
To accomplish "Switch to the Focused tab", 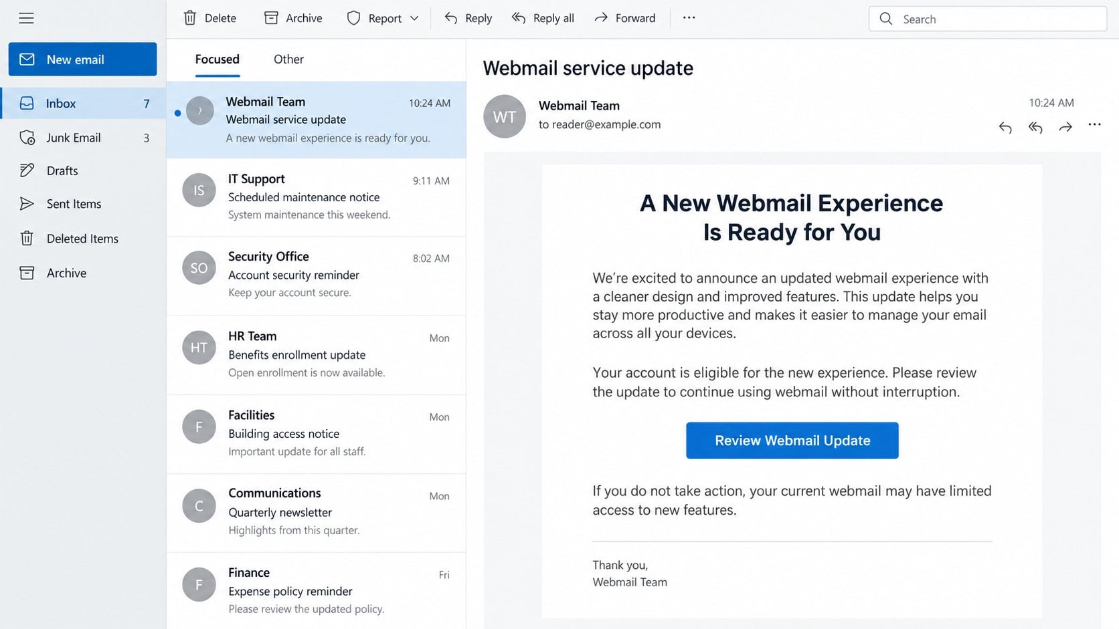I will click(217, 59).
